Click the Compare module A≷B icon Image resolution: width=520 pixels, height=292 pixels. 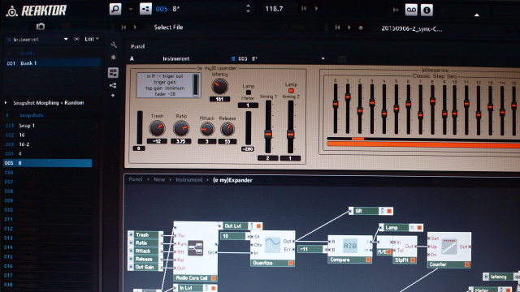click(350, 246)
